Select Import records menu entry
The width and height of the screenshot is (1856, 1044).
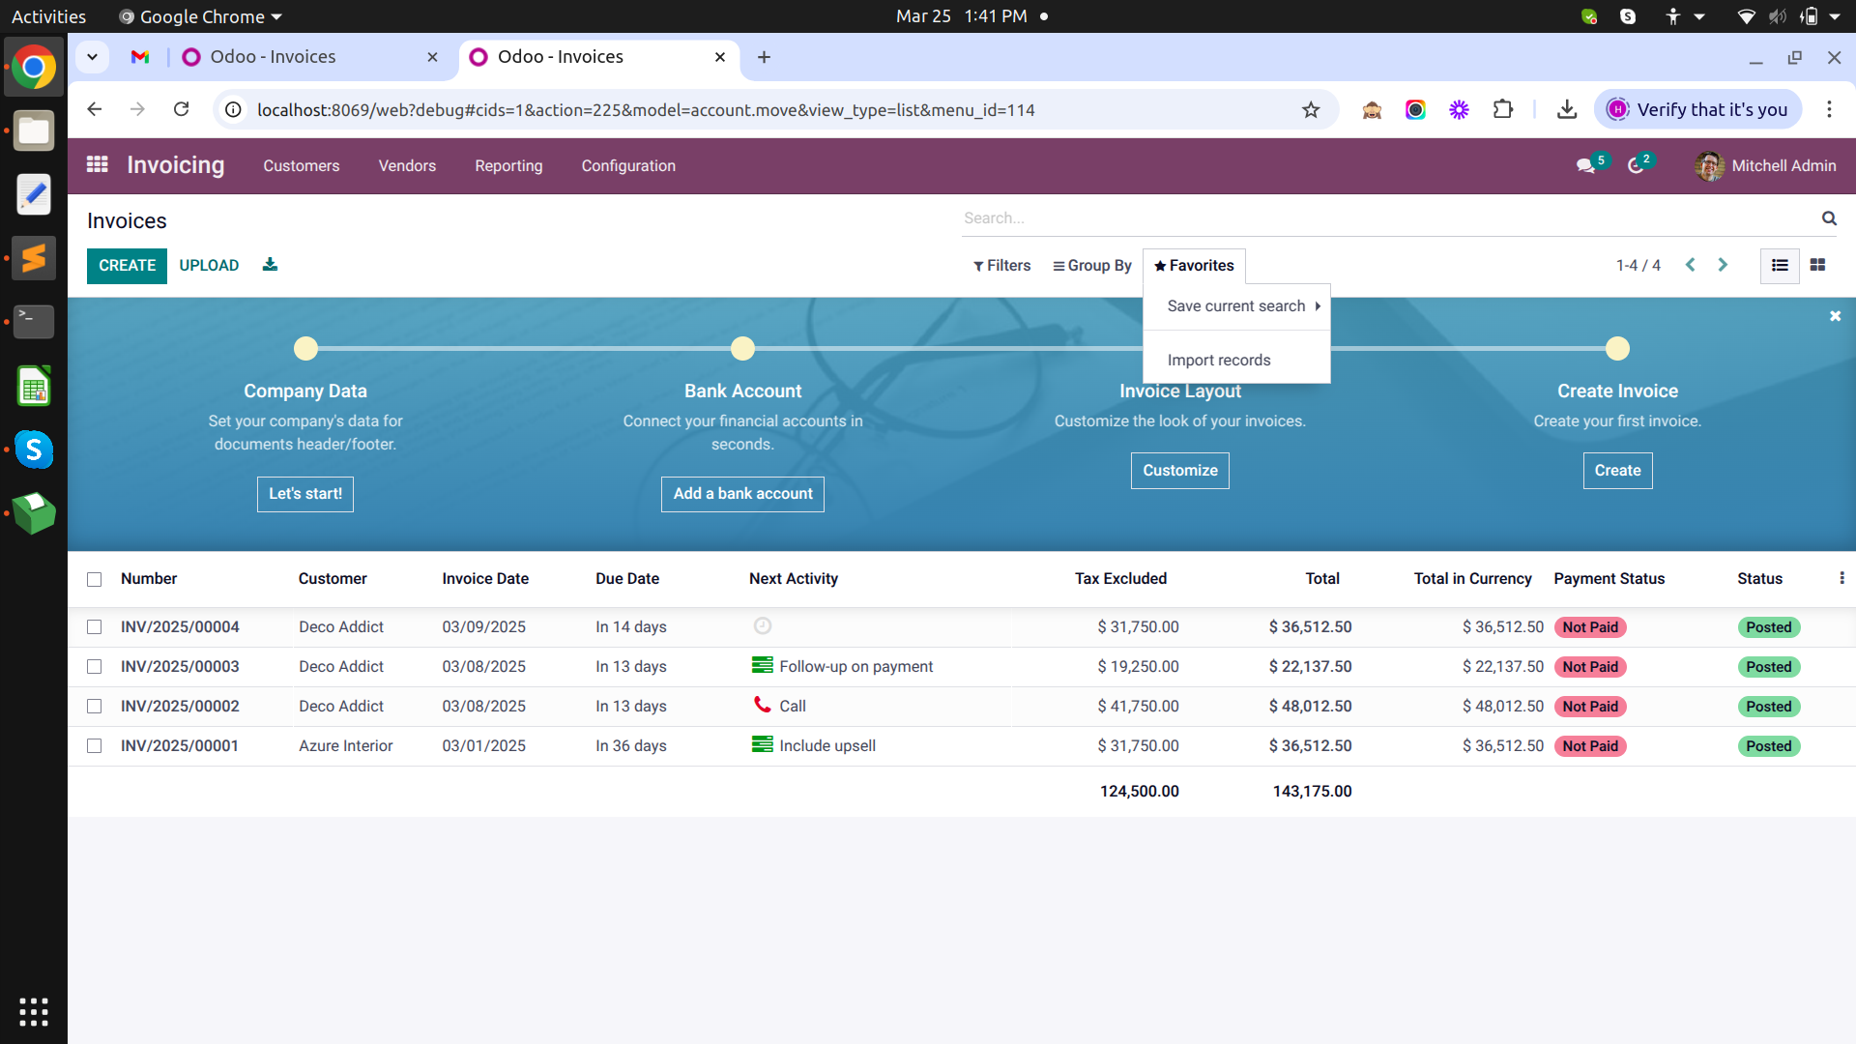pyautogui.click(x=1219, y=361)
